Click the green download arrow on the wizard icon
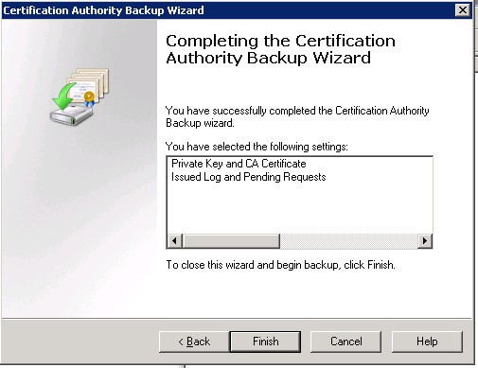 [x=64, y=96]
